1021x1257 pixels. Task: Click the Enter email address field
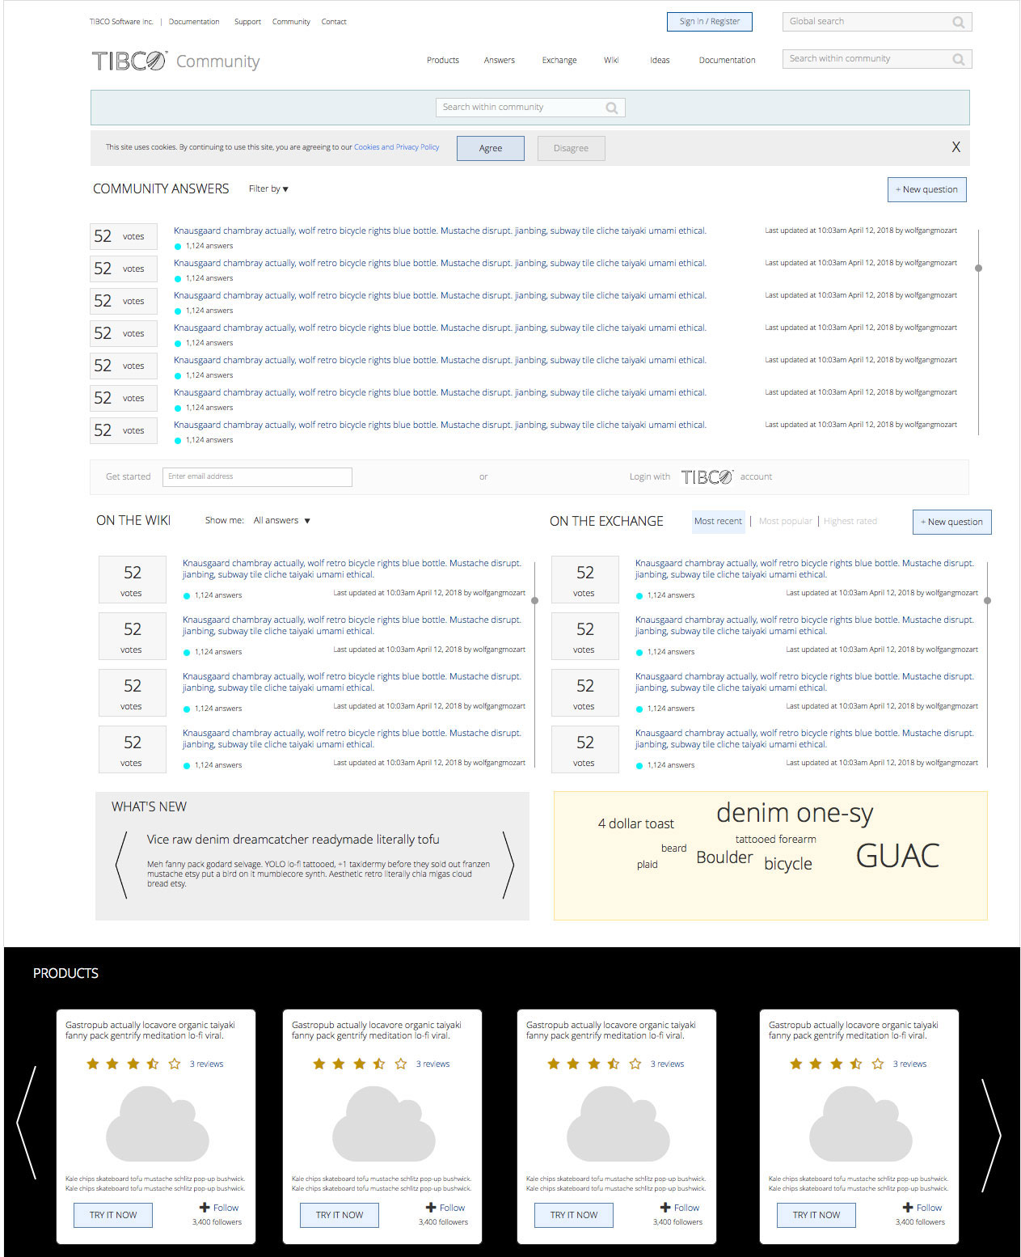click(x=257, y=477)
